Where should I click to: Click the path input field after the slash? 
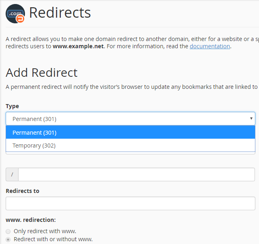point(137,174)
